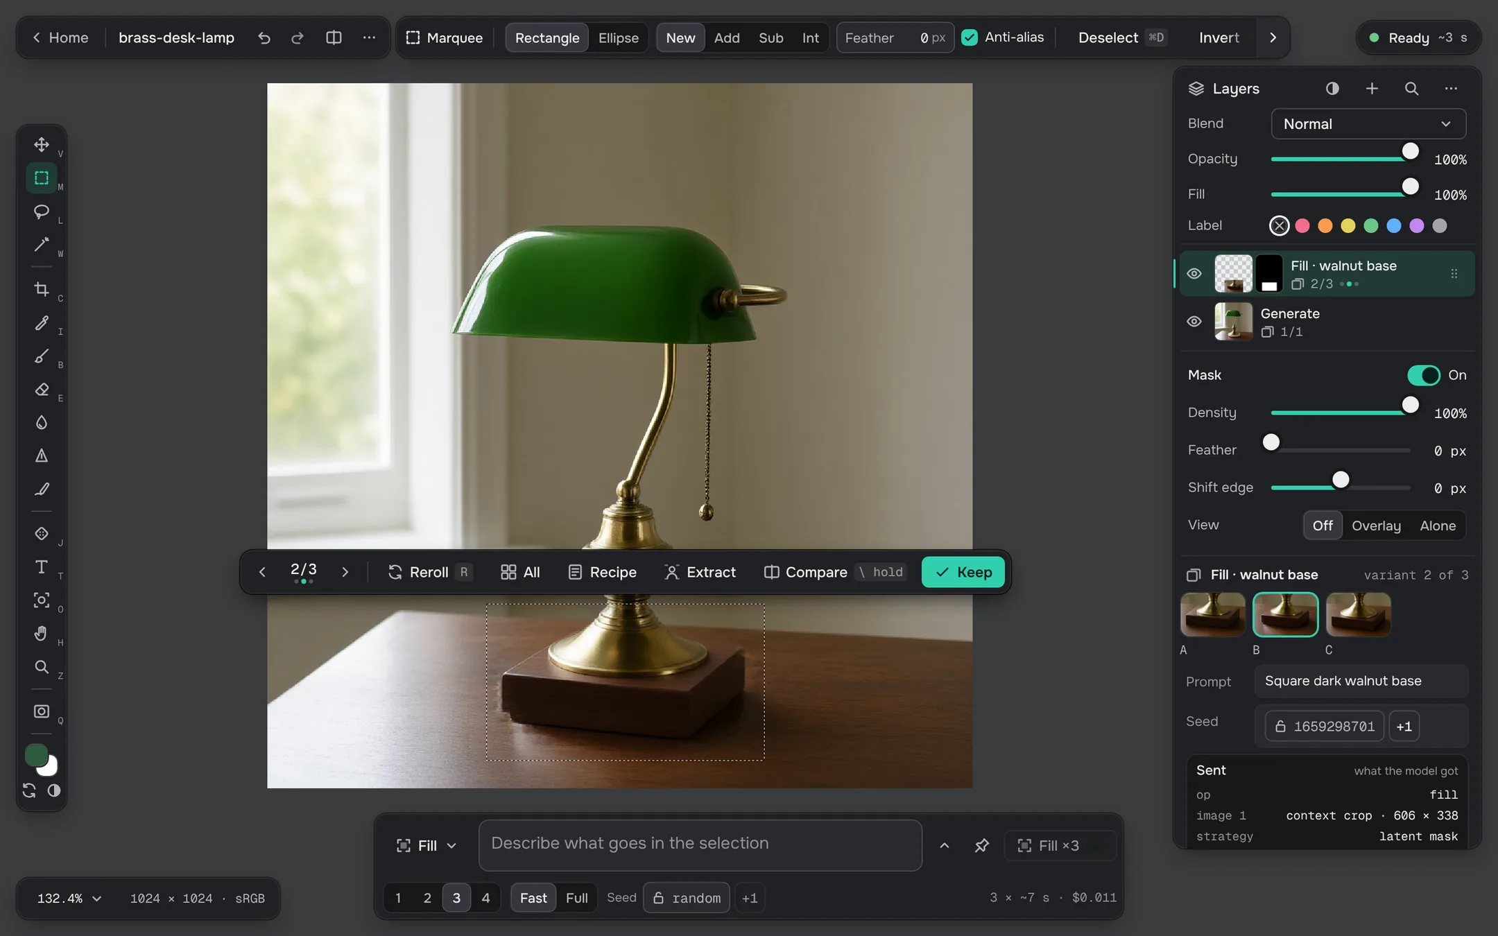Click the undo arrow icon
This screenshot has height=936, width=1498.
(x=264, y=37)
